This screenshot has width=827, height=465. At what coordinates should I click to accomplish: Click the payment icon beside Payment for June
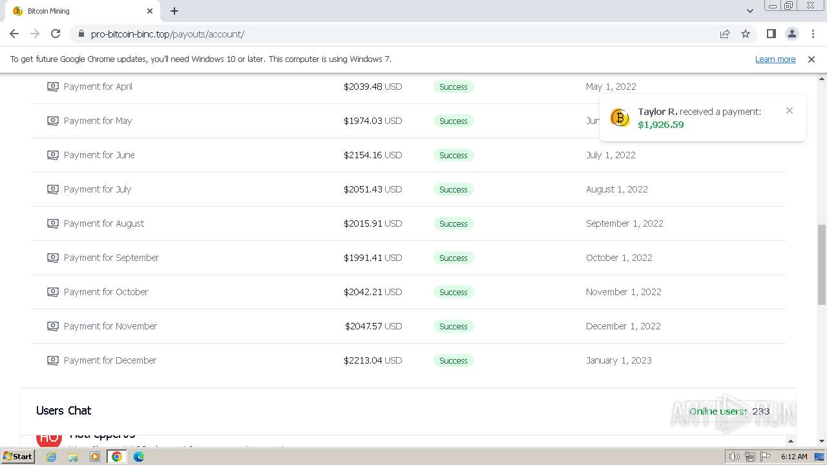[53, 155]
